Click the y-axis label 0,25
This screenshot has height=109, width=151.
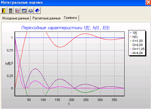coord(10,76)
